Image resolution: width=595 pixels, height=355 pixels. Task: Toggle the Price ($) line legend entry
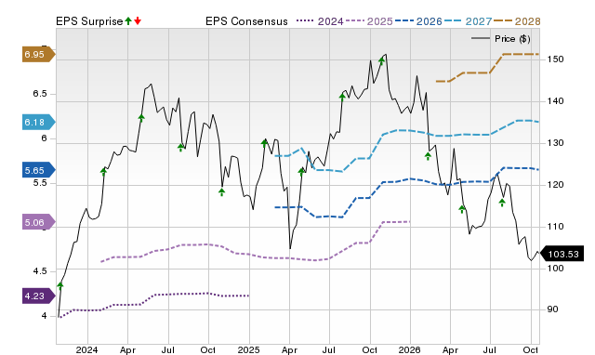[500, 39]
